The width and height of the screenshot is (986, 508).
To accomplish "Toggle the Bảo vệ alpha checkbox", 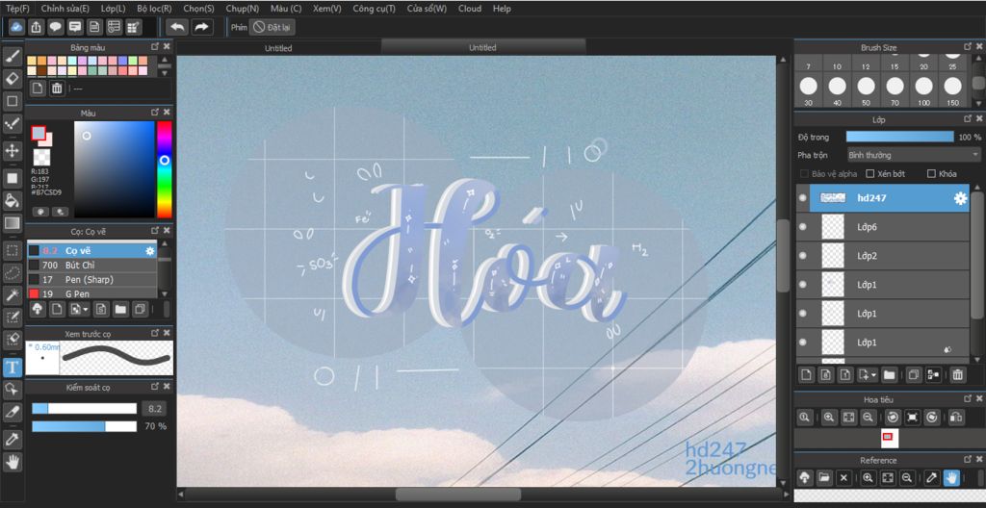I will tap(804, 173).
